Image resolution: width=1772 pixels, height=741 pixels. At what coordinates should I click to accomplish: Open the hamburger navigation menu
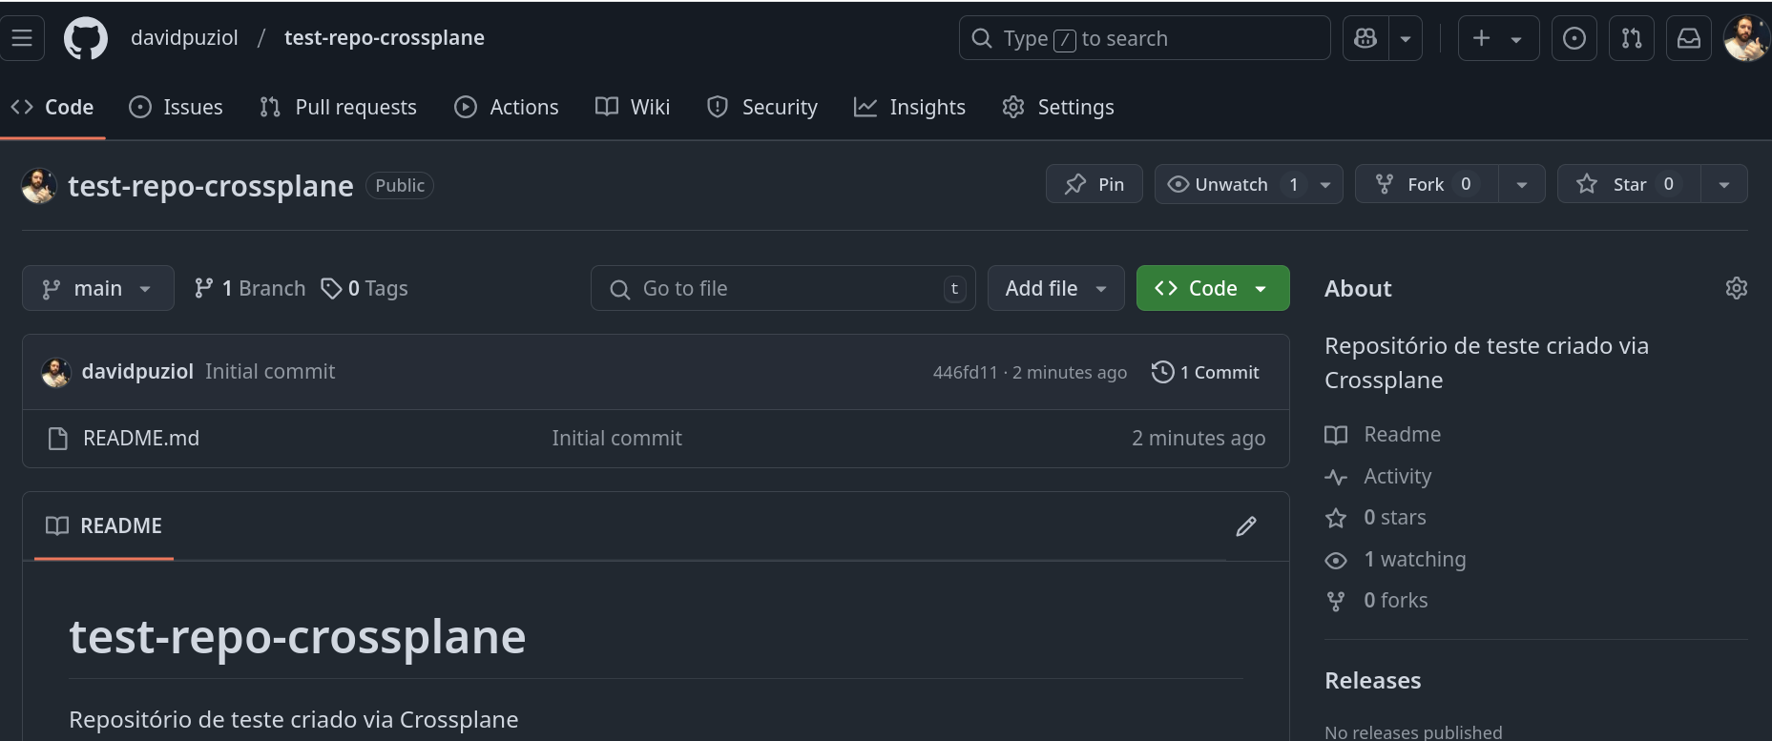pyautogui.click(x=22, y=38)
